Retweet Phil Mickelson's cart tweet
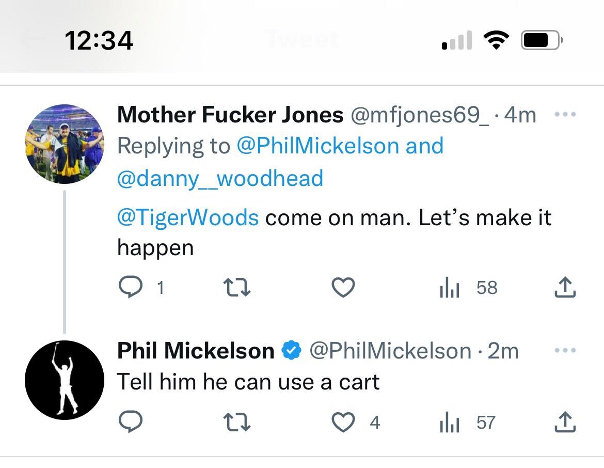 pos(236,422)
